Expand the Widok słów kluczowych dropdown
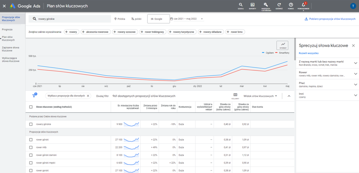Screen dimensions: 359x173 (260, 96)
